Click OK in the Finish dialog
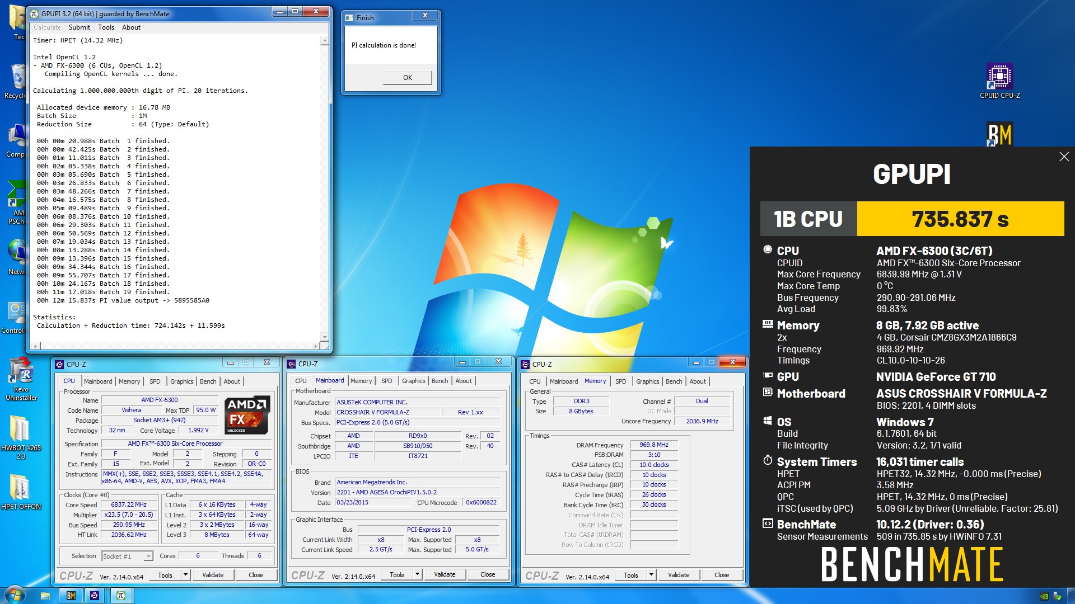The width and height of the screenshot is (1075, 604). click(408, 78)
